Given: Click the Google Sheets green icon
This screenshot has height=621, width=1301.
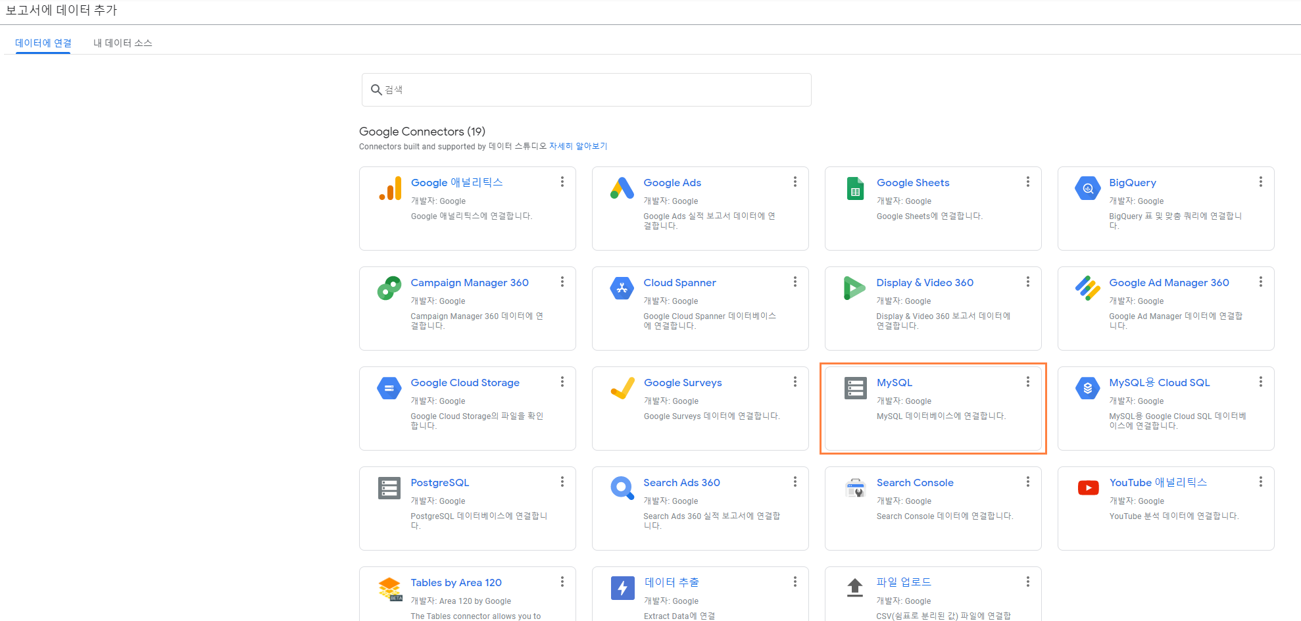Looking at the screenshot, I should [855, 189].
